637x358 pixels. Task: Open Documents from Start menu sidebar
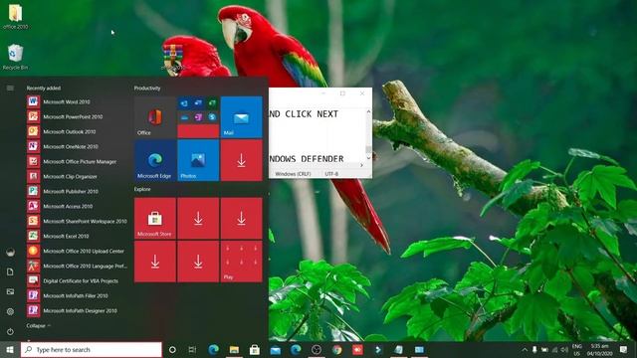(10, 271)
